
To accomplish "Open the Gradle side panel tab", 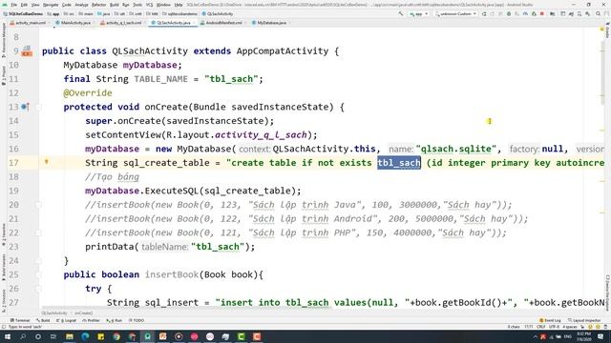I will 607,31.
